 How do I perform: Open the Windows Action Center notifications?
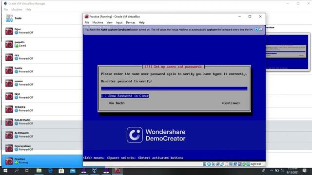coord(304,171)
